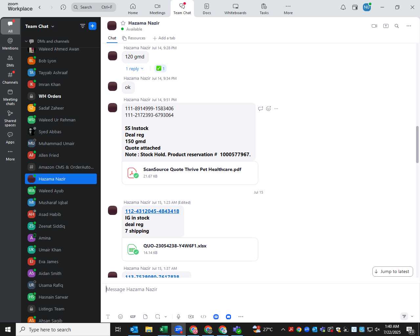420x336 pixels.
Task: Open DMs in the sidebar
Action: click(x=10, y=61)
